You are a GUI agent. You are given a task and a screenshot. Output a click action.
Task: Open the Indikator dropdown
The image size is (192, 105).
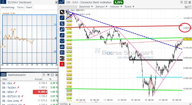click(116, 7)
